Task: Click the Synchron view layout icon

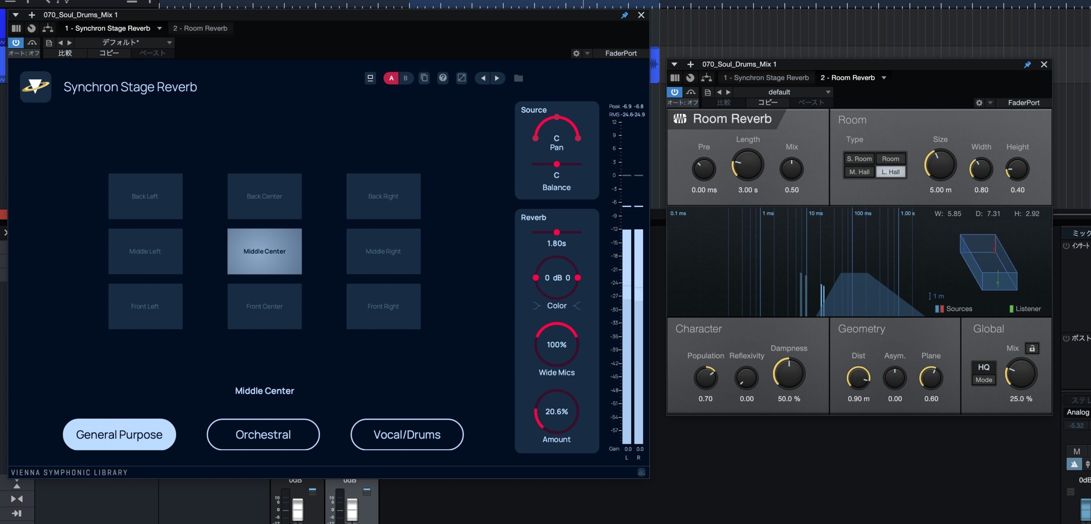Action: (x=370, y=78)
